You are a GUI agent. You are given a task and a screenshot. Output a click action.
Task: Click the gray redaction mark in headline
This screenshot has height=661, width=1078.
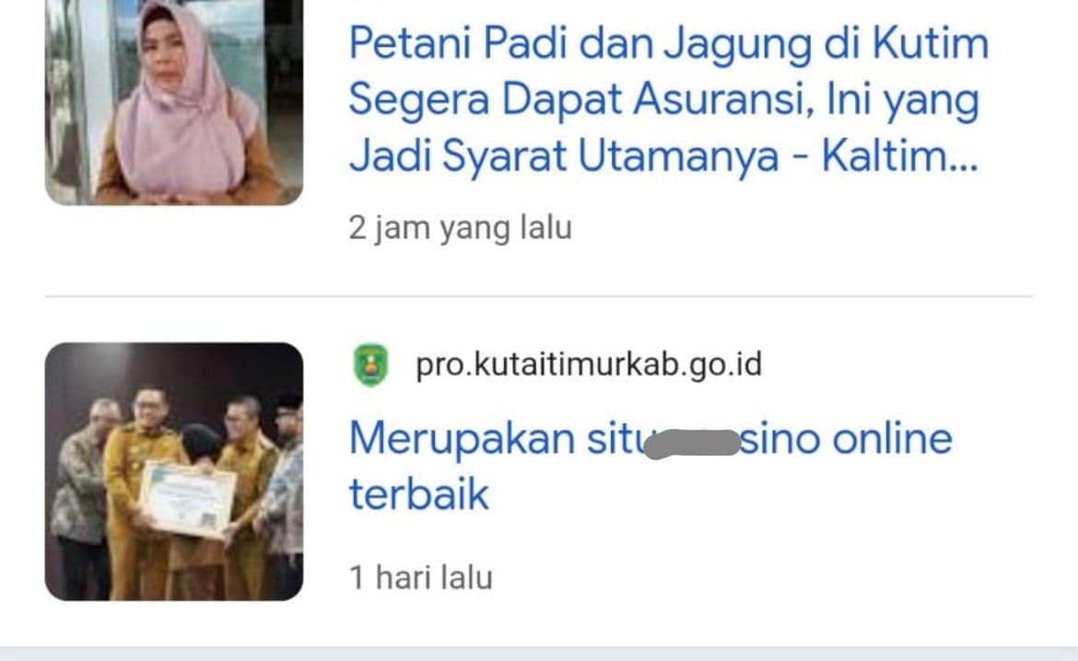pyautogui.click(x=692, y=443)
